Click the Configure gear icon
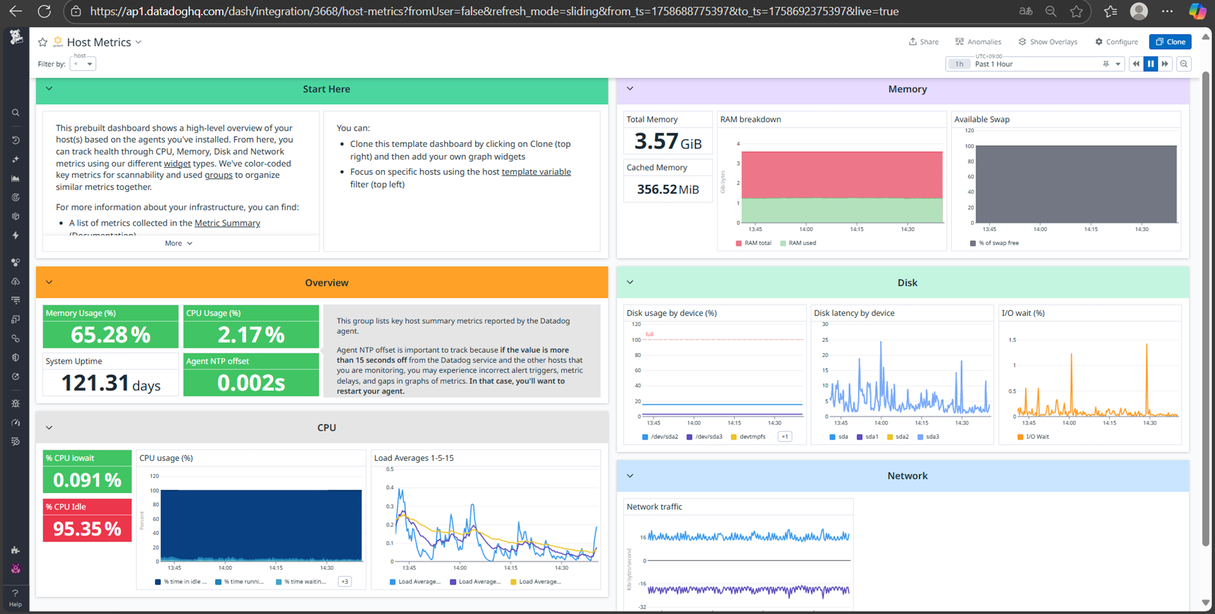Image resolution: width=1215 pixels, height=614 pixels. [x=1100, y=41]
